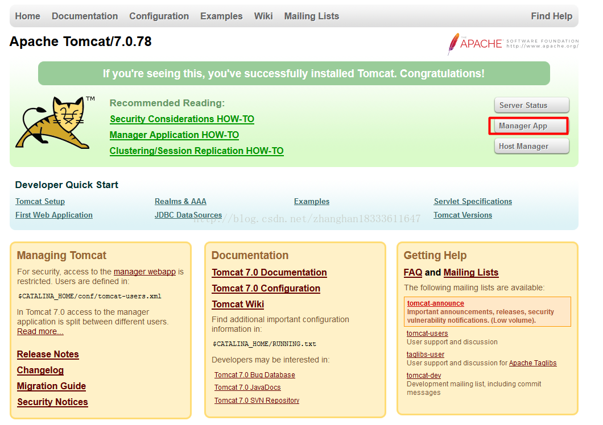This screenshot has height=425, width=603.
Task: Follow the Read more... link
Action: (x=40, y=331)
